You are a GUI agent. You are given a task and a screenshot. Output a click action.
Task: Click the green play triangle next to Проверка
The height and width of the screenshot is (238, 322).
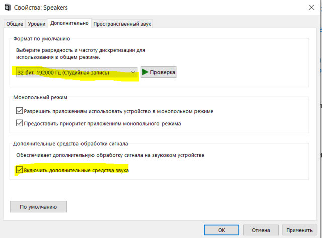146,72
